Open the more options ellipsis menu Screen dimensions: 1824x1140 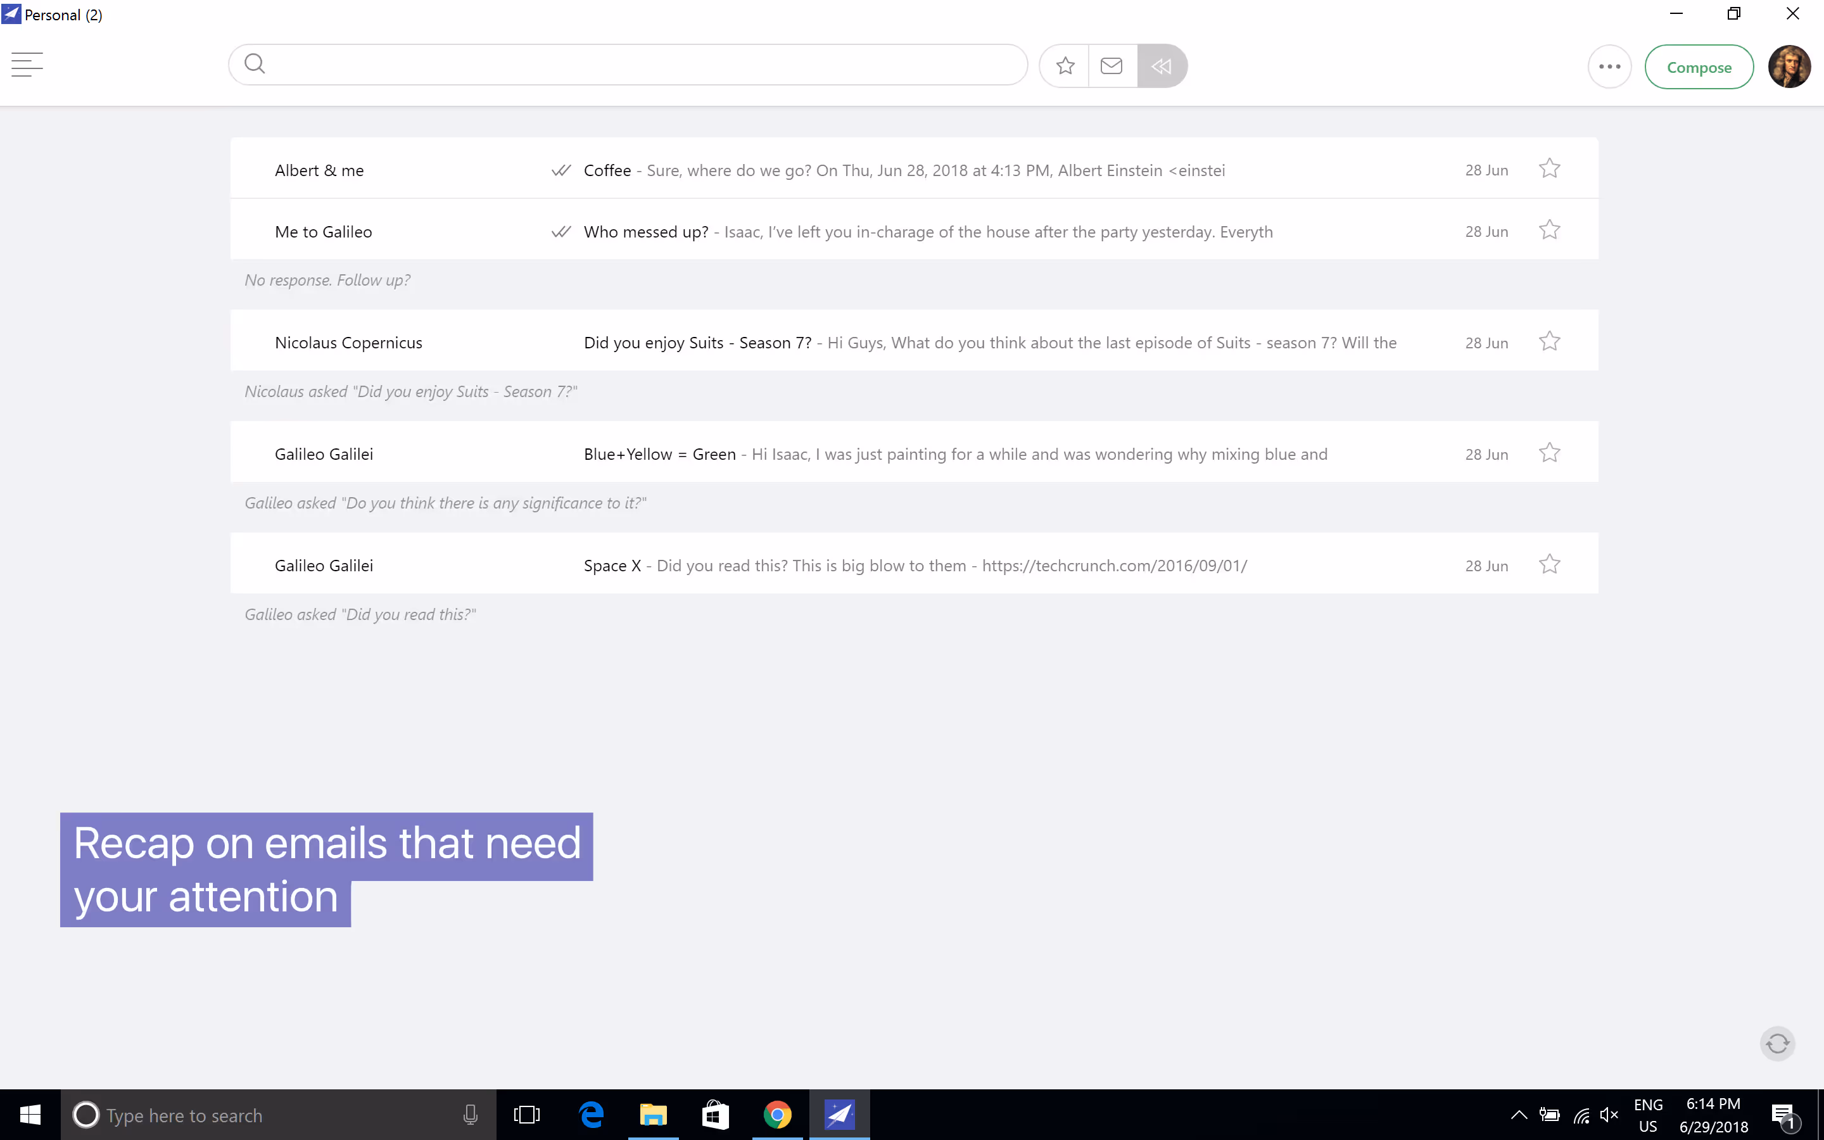click(1609, 66)
